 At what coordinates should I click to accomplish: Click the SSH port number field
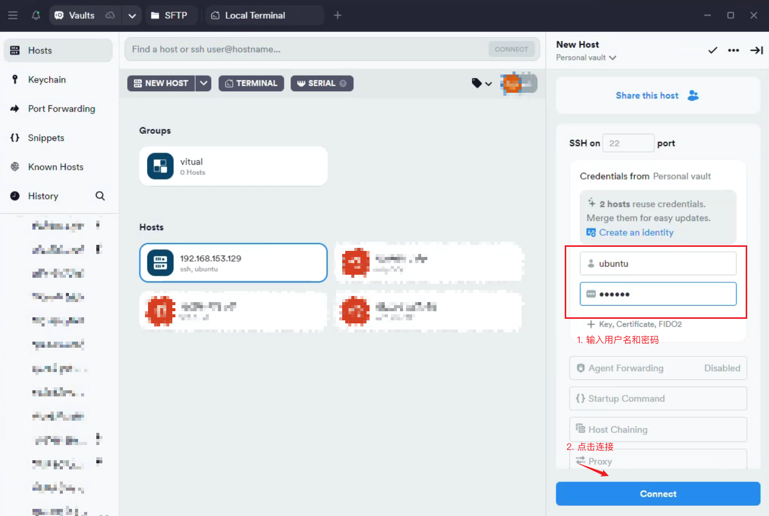click(628, 143)
